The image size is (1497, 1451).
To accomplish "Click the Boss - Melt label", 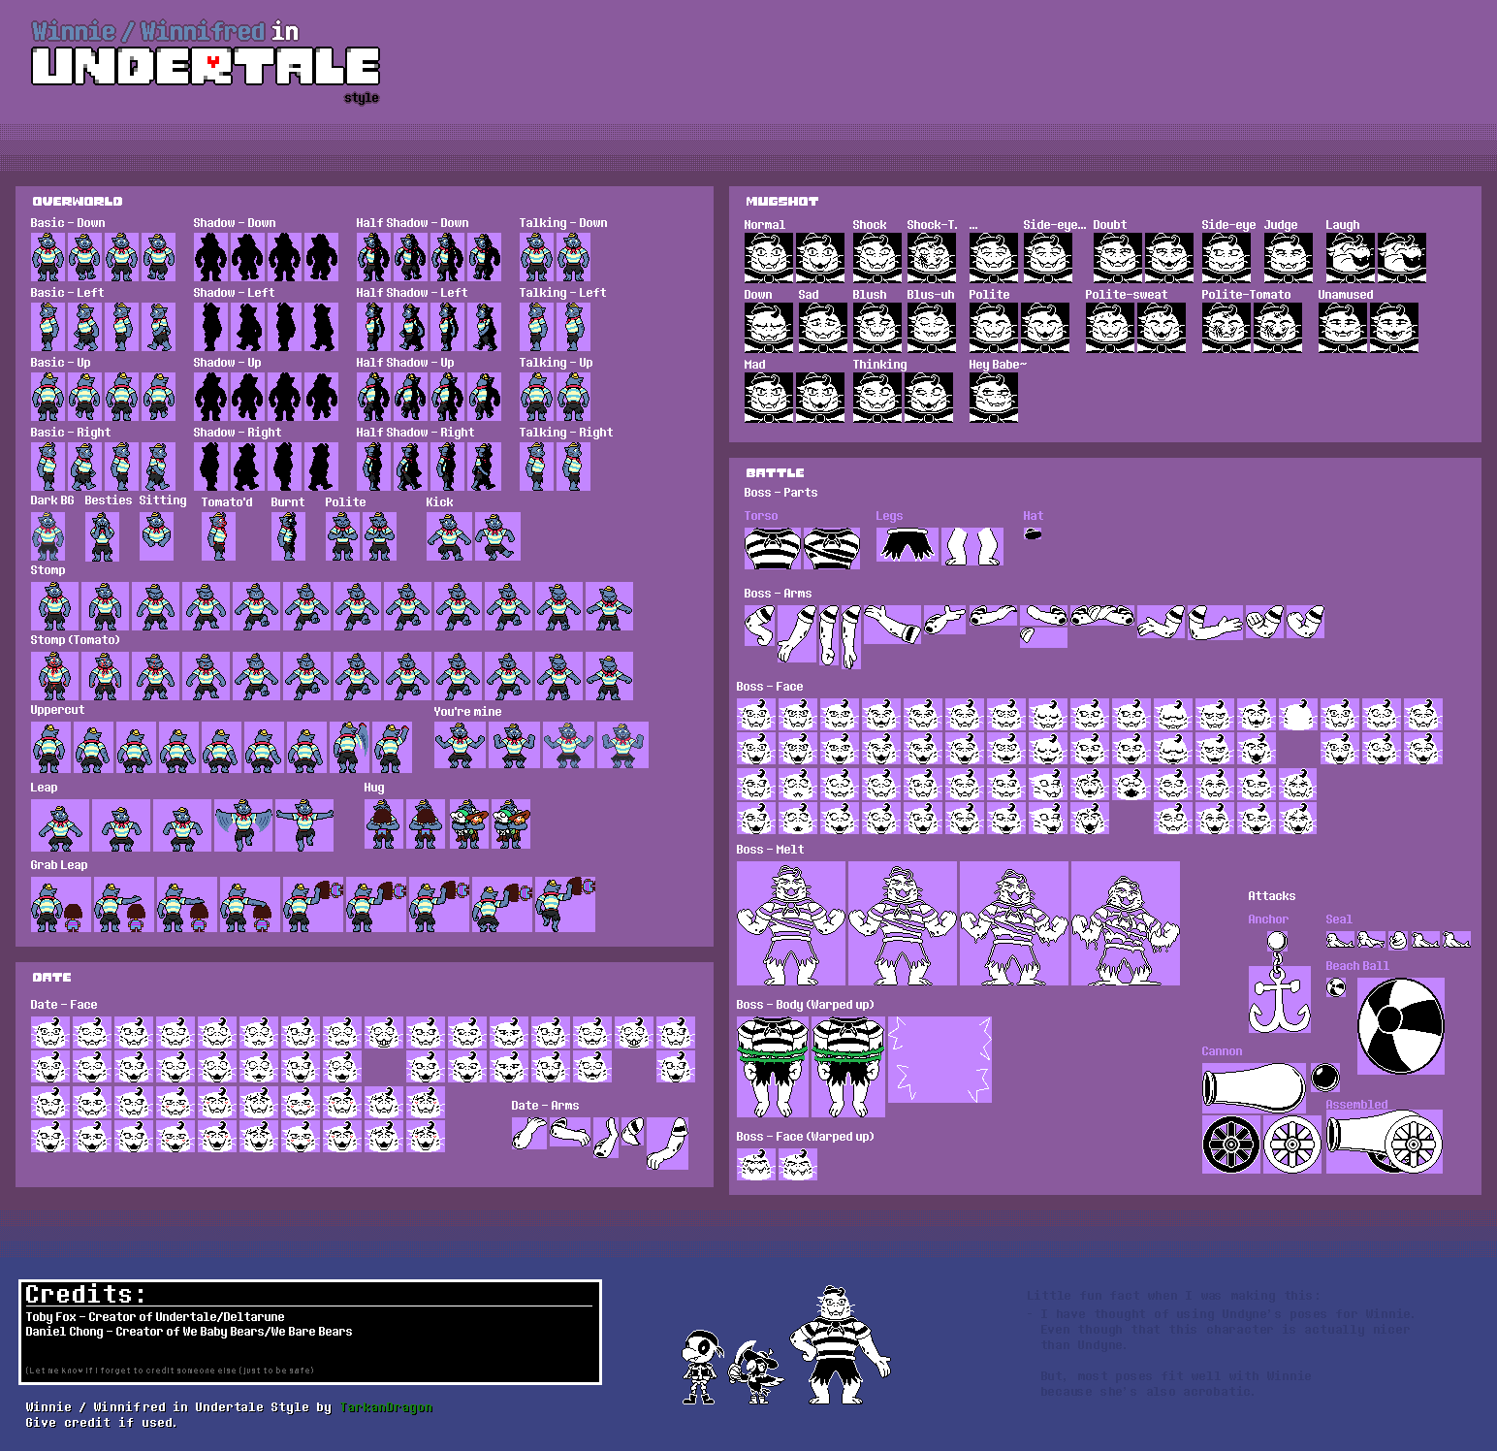I will click(770, 850).
